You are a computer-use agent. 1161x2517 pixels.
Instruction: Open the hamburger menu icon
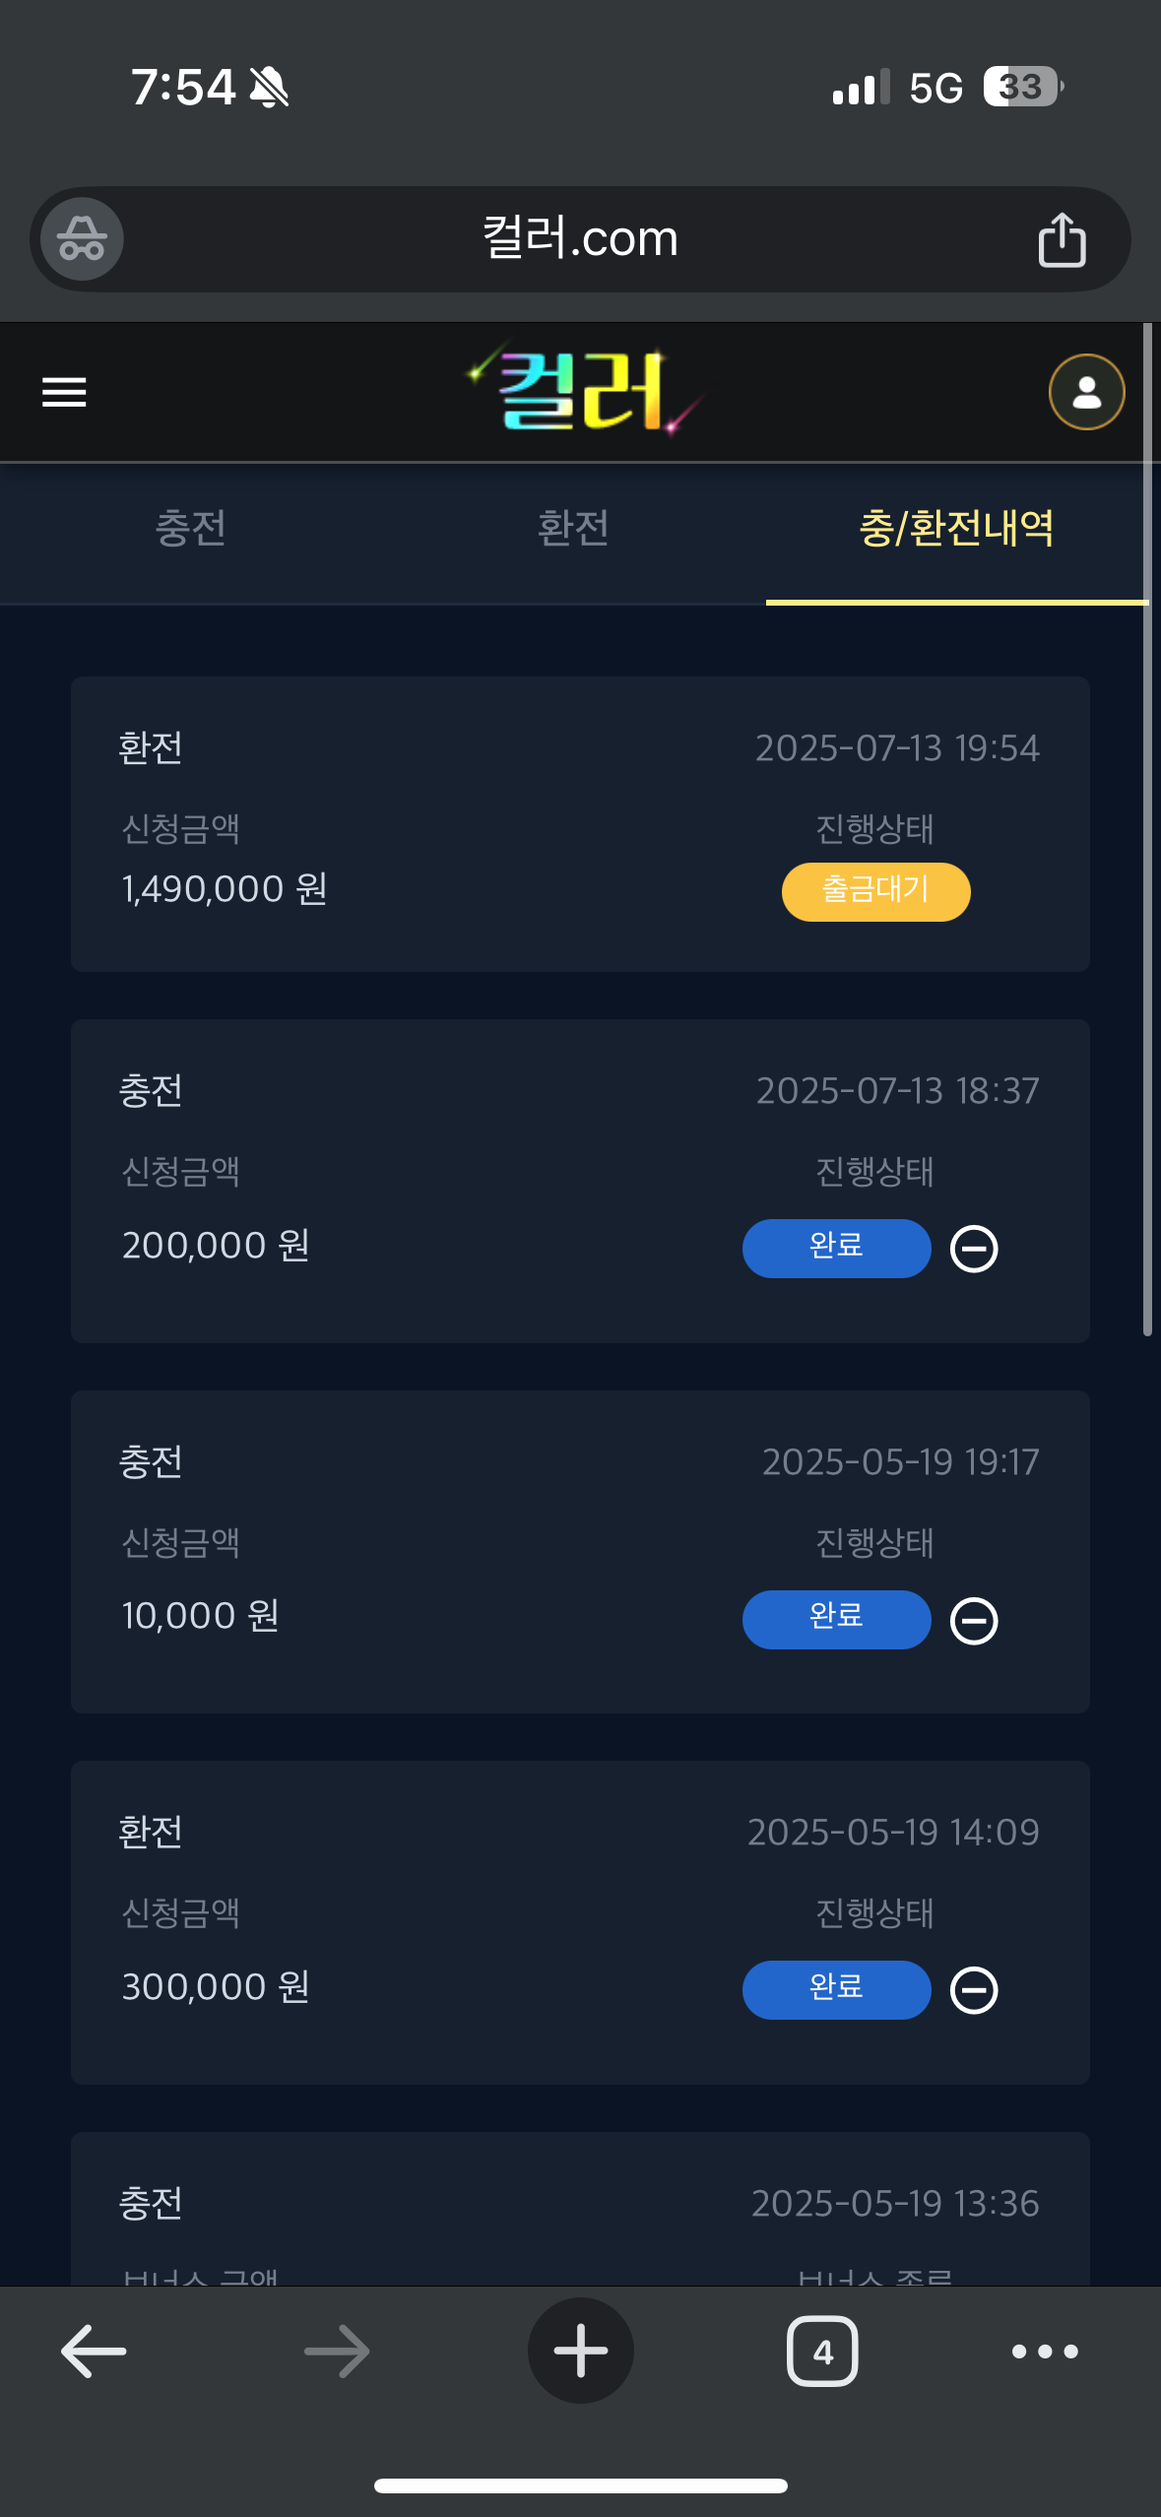64,392
